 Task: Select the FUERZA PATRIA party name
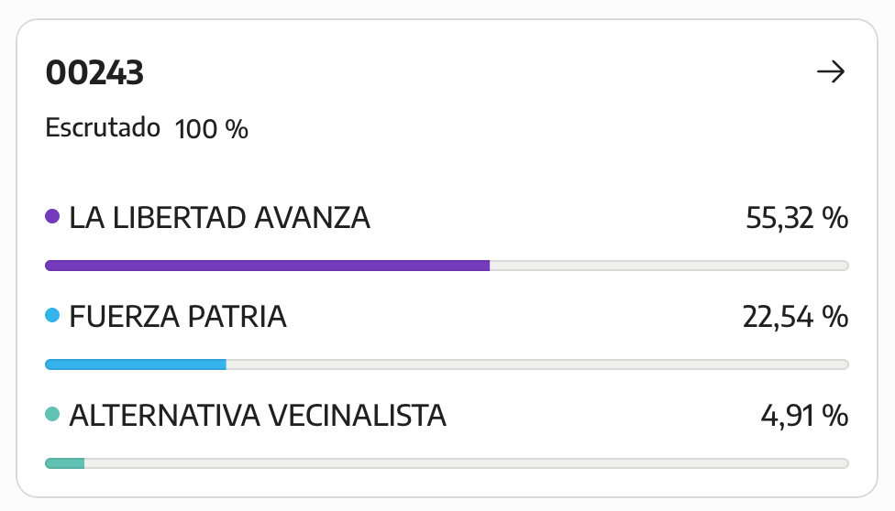coord(178,317)
